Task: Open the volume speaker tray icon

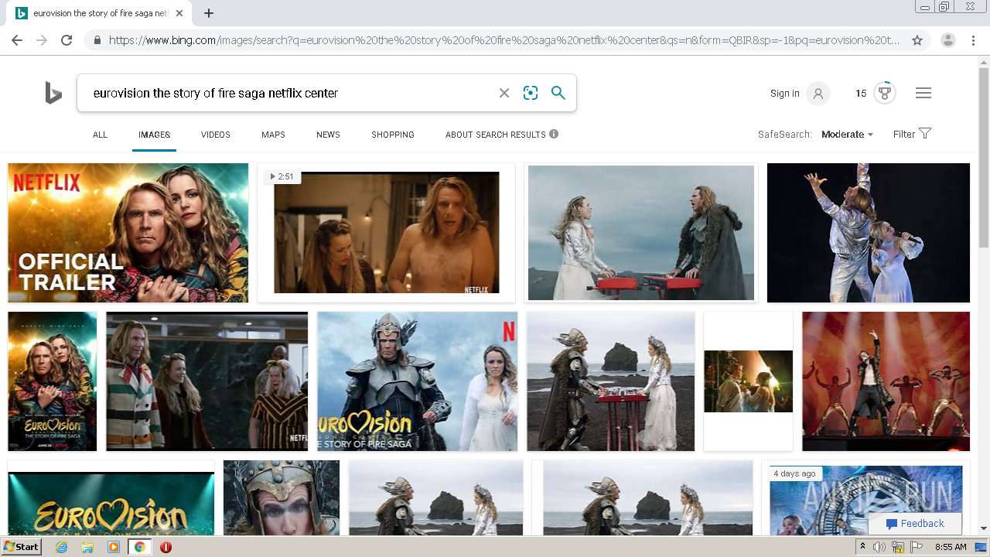Action: (x=879, y=547)
